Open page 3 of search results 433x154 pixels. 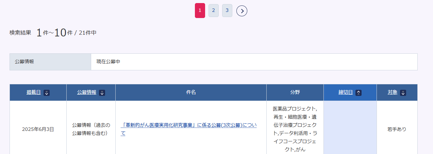(x=227, y=11)
